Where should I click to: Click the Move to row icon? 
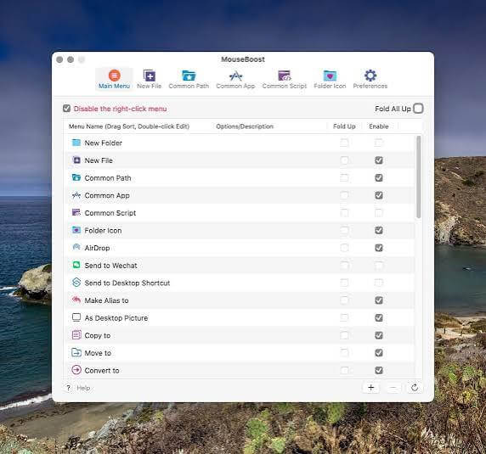[76, 352]
